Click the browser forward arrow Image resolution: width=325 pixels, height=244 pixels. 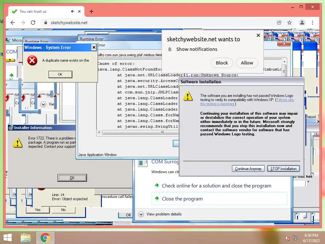[23, 23]
